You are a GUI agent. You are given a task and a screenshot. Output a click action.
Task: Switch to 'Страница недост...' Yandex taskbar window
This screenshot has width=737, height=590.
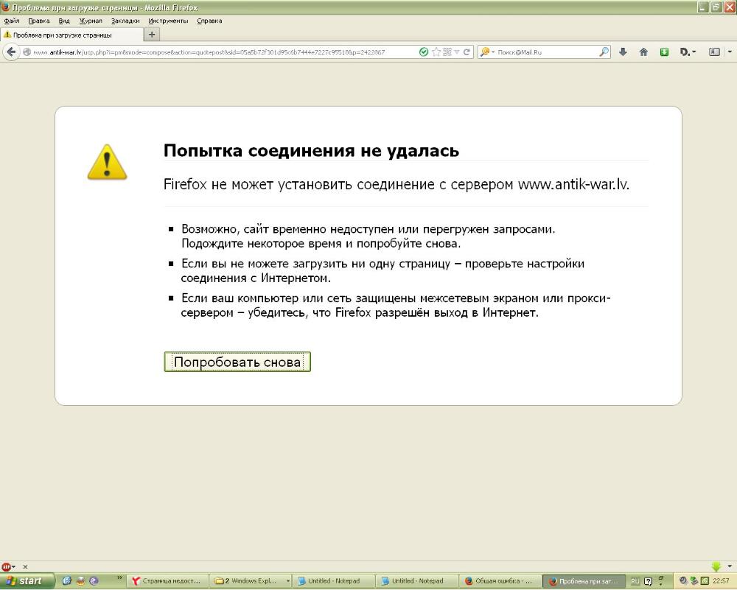coord(167,581)
